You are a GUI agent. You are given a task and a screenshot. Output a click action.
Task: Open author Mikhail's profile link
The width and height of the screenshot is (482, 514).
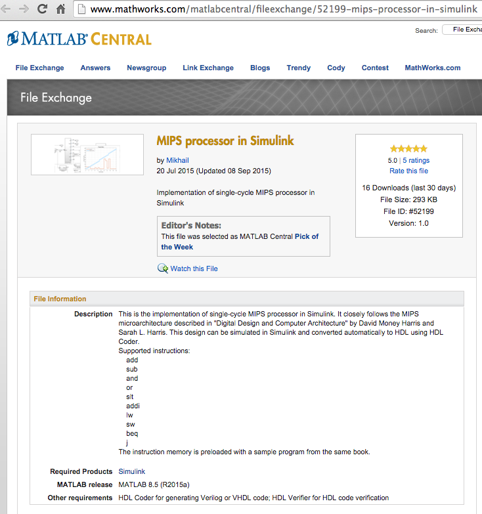point(177,160)
